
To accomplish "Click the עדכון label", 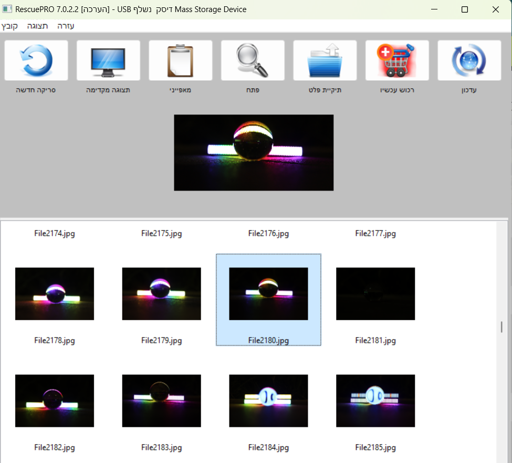I will pyautogui.click(x=469, y=90).
